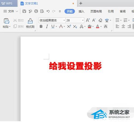
Task: Click the numbered list icon
Action: pos(125,20)
